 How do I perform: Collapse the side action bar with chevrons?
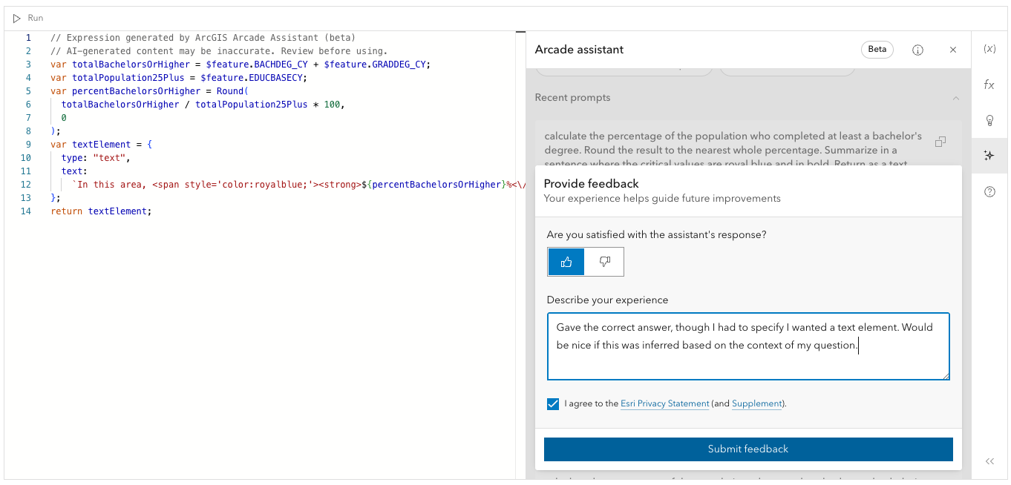pyautogui.click(x=989, y=461)
